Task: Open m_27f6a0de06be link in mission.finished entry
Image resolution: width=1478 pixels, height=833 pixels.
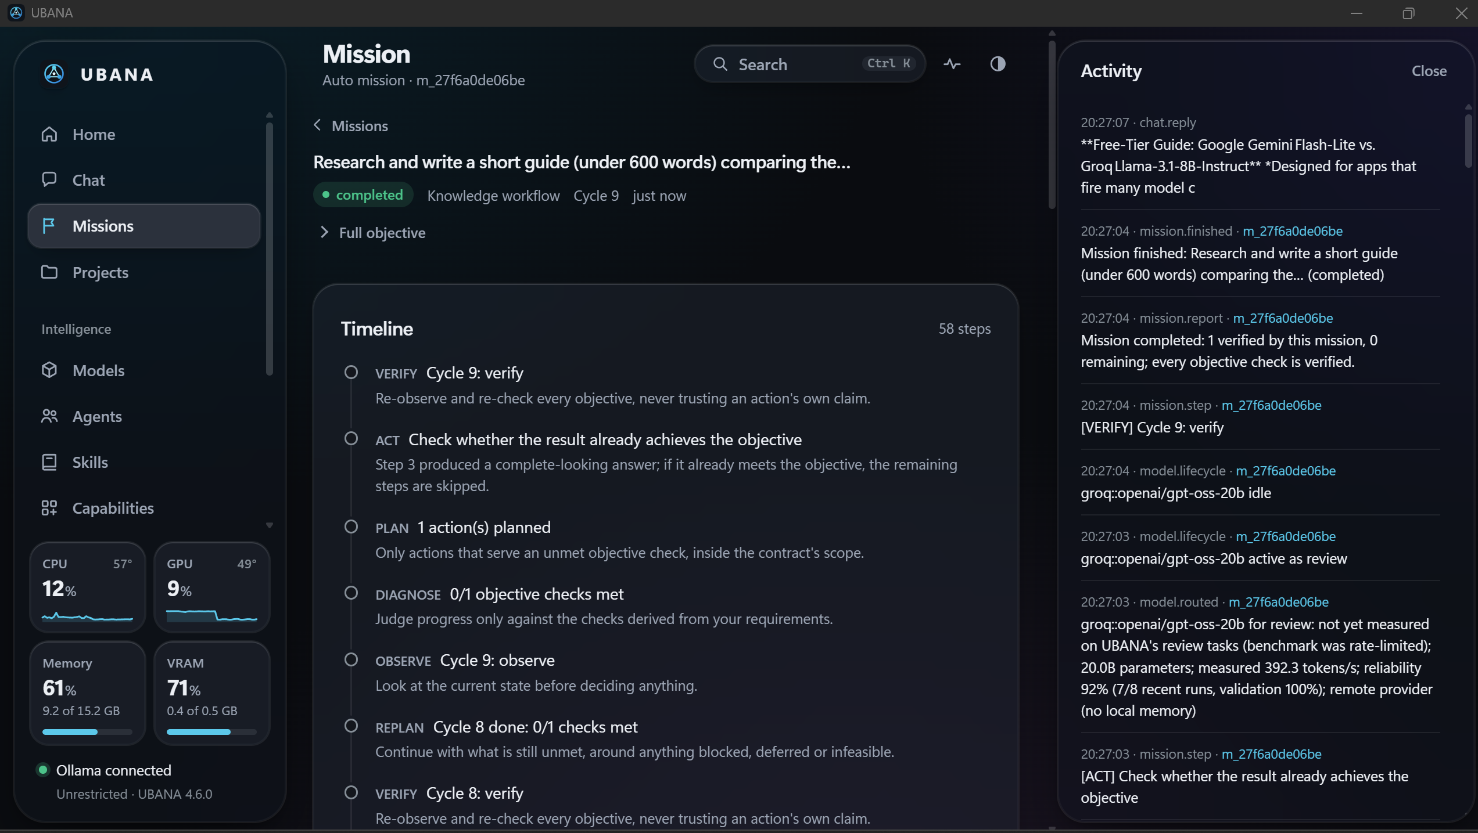Action: point(1292,231)
